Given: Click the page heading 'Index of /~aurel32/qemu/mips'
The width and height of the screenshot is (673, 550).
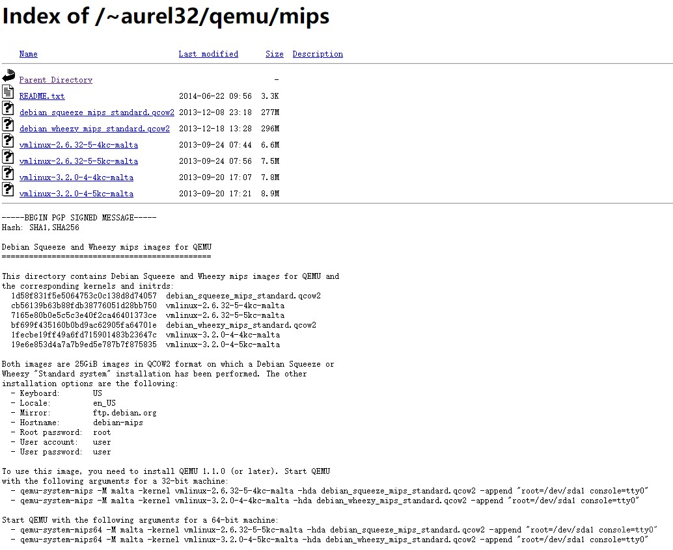Looking at the screenshot, I should coord(166,16).
